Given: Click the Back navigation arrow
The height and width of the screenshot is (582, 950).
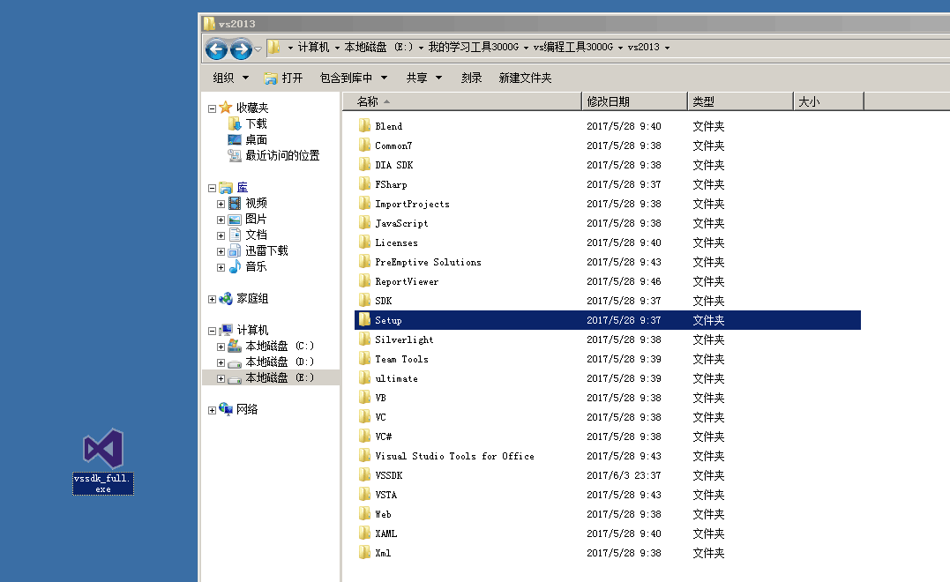Looking at the screenshot, I should (216, 48).
